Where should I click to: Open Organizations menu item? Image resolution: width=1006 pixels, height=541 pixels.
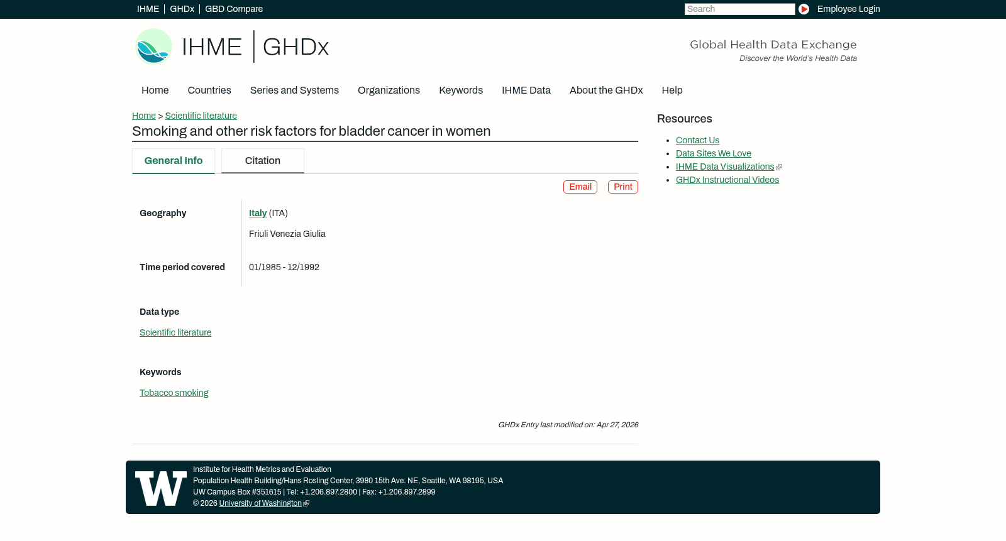pyautogui.click(x=389, y=90)
